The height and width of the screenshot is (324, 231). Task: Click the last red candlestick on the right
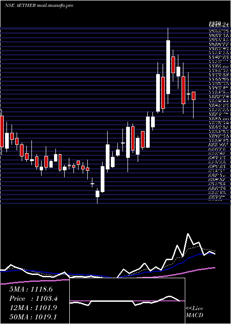coord(194,96)
